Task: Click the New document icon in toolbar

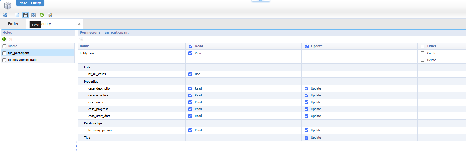Action: 17,15
